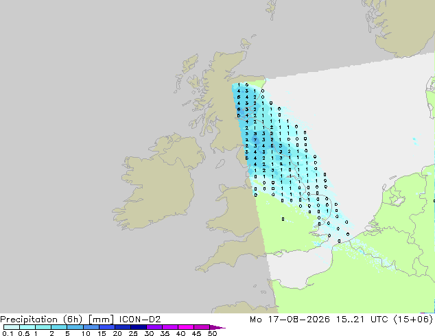Click the '10' legend label
Image resolution: width=435 pixels, height=336 pixels.
86,333
